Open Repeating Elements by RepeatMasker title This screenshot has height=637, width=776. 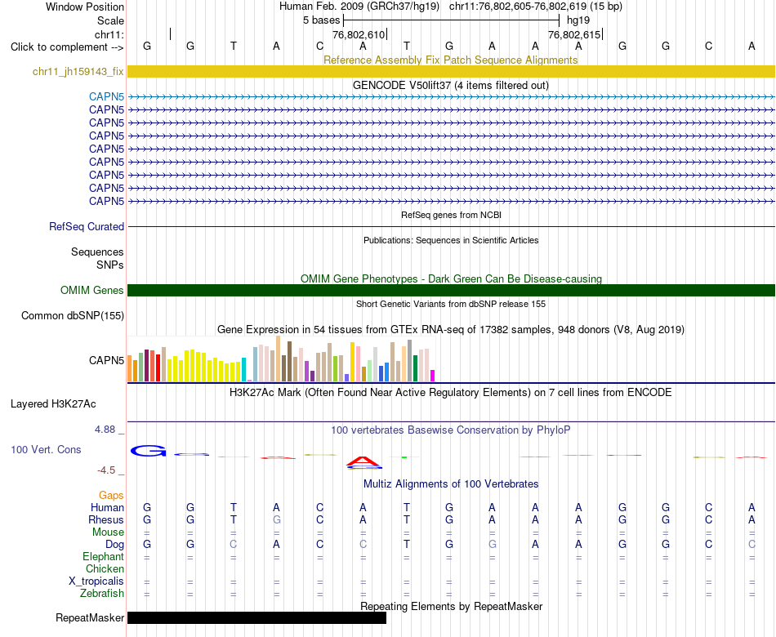(x=451, y=606)
